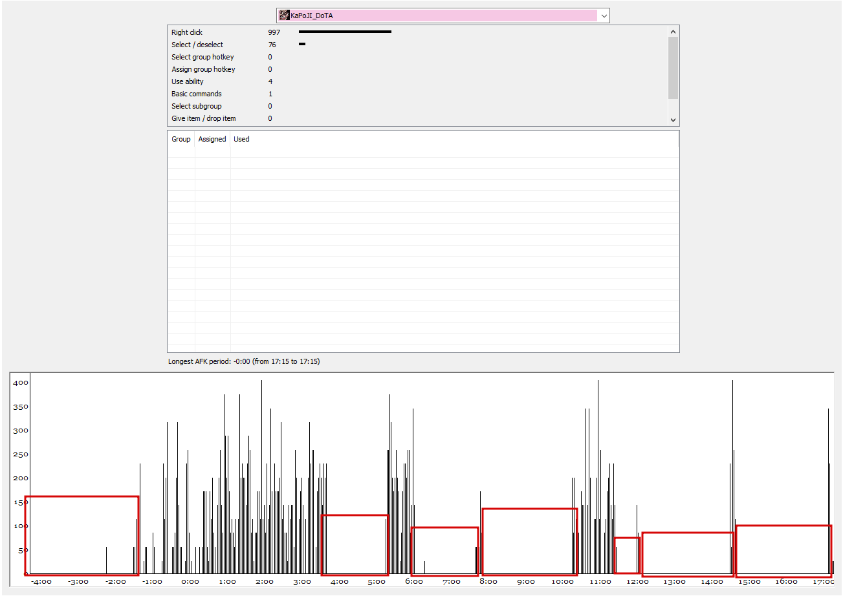
Task: Click the -4:00 time label on chart axis
Action: click(41, 582)
